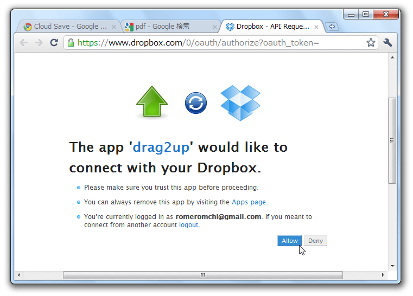413x296 pixels.
Task: Reload the current page
Action: [54, 42]
